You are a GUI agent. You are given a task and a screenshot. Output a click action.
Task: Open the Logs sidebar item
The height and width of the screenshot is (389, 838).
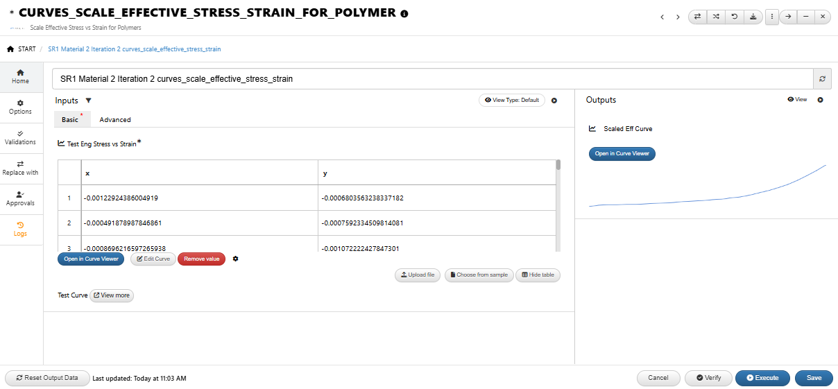[20, 229]
